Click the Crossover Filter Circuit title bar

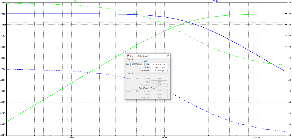[145, 56]
